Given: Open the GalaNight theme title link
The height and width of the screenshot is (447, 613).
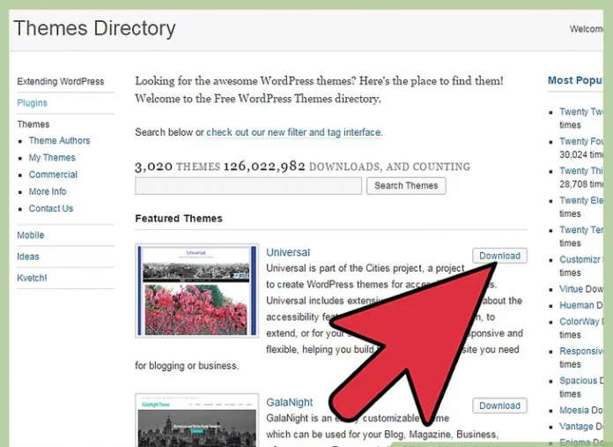Looking at the screenshot, I should pos(289,402).
